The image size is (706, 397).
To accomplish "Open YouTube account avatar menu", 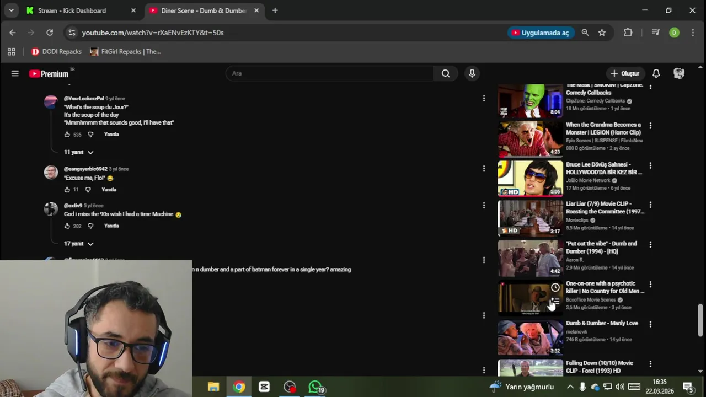I will (679, 73).
